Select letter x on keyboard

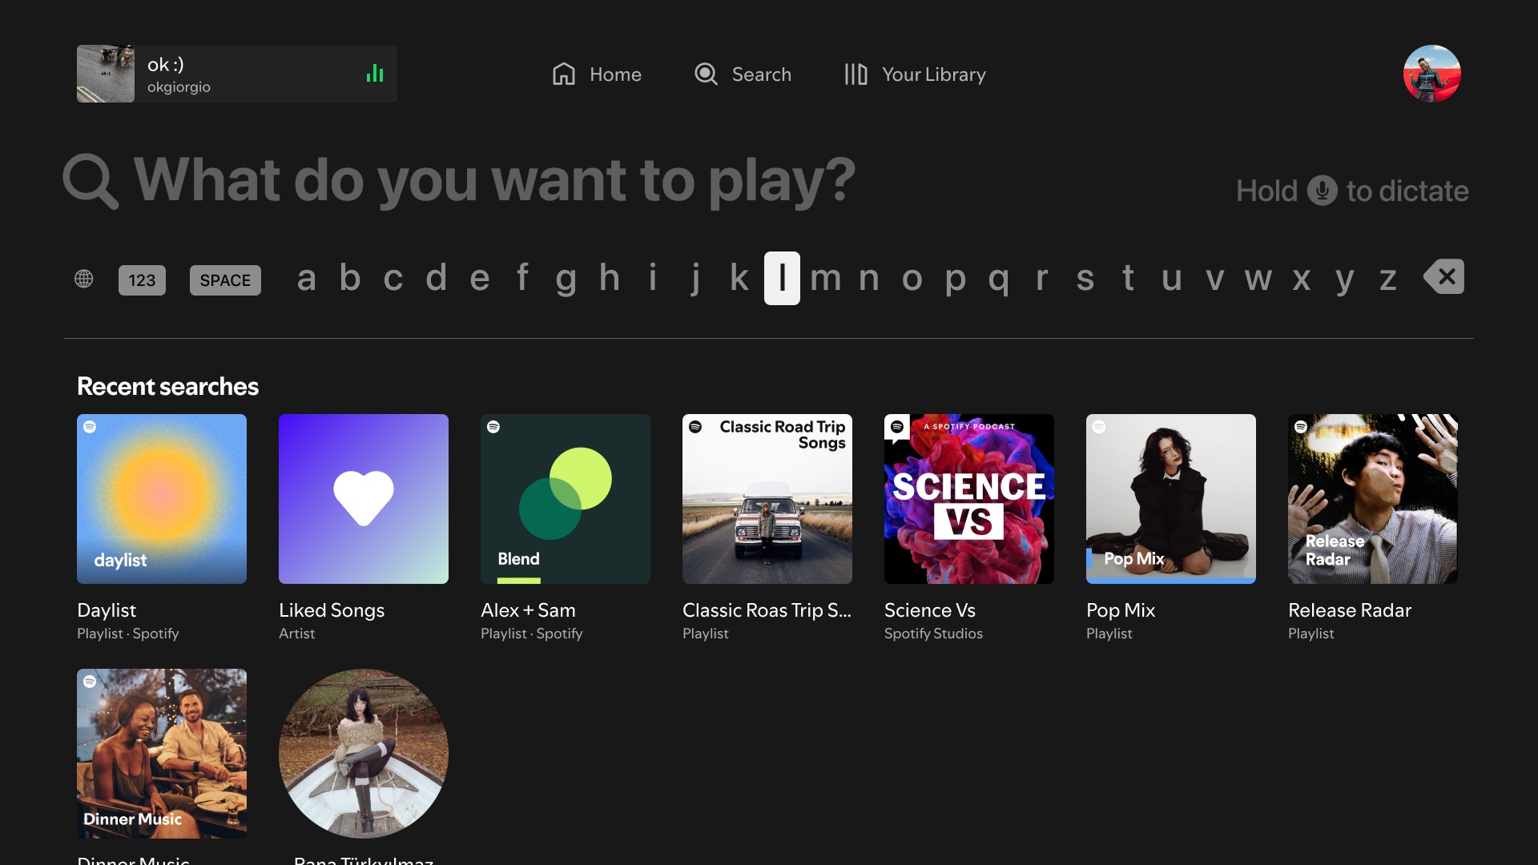(1301, 279)
